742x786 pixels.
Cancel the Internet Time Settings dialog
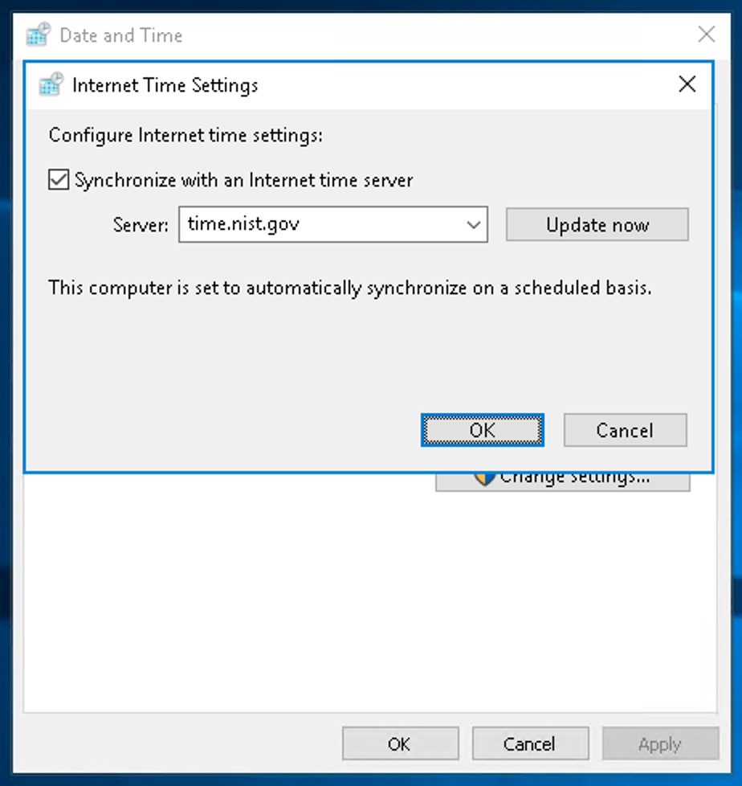625,430
